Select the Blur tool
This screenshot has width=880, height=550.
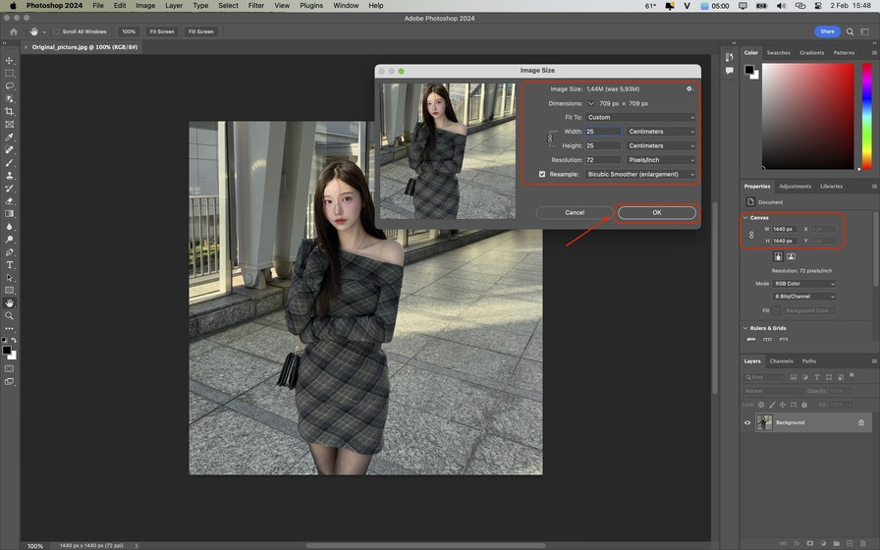click(x=10, y=227)
